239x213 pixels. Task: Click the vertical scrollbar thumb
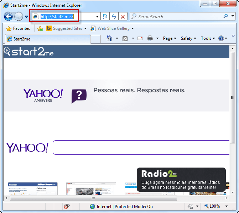pyautogui.click(x=233, y=98)
